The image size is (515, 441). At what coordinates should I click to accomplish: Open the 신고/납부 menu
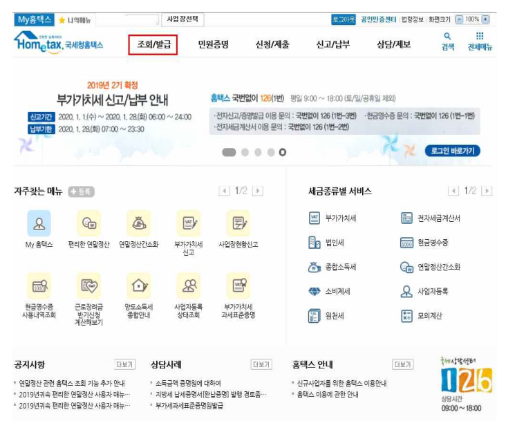click(x=333, y=45)
